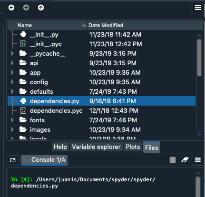This screenshot has width=205, height=197.
Task: Close the Console 1/A tab
Action: tap(25, 160)
